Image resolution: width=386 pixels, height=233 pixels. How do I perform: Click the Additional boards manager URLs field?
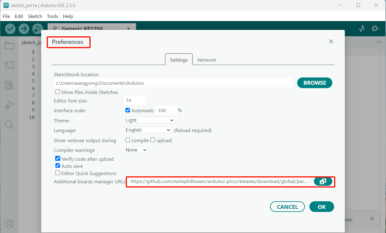pyautogui.click(x=220, y=181)
